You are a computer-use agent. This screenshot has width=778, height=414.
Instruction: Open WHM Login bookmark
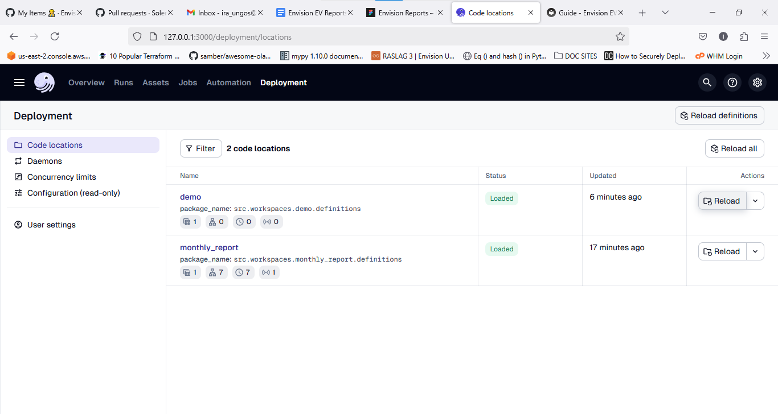click(719, 56)
